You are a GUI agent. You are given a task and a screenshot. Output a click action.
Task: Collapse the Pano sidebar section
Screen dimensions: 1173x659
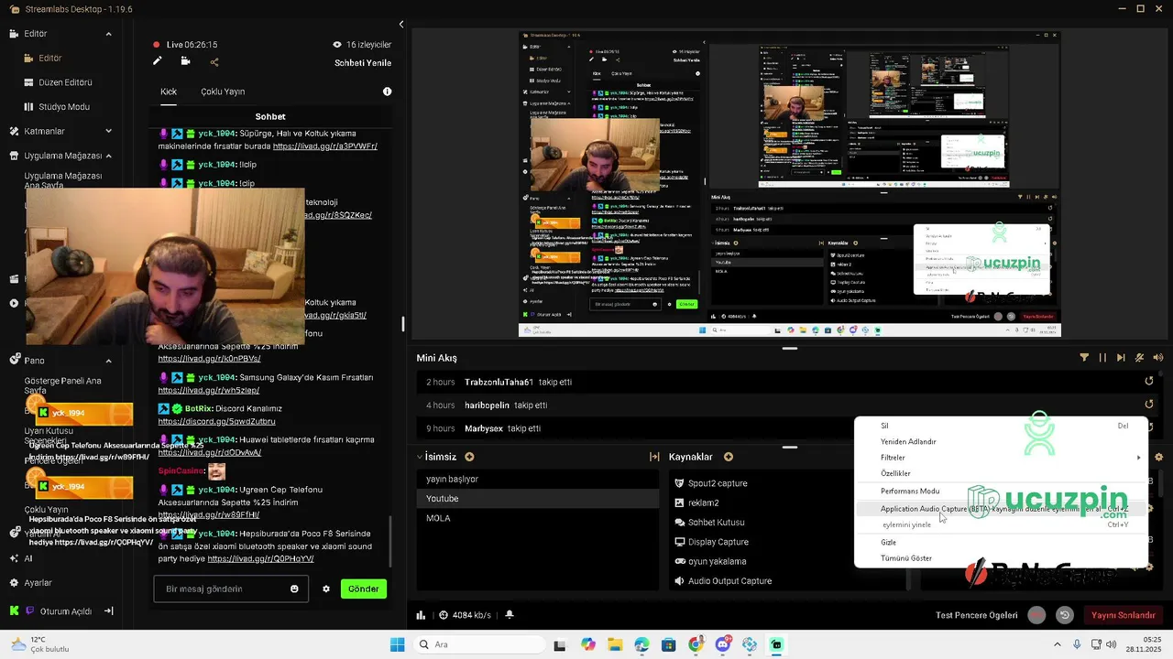click(108, 361)
